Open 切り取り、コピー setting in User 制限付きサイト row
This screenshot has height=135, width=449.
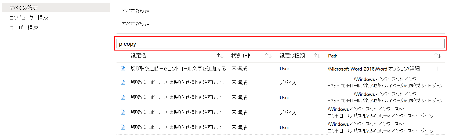click(x=178, y=97)
